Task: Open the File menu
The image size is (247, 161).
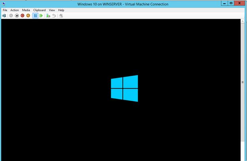Action: click(x=5, y=10)
